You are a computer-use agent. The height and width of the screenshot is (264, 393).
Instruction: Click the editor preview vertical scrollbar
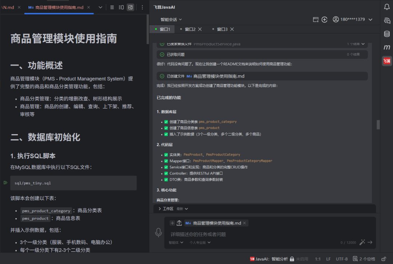(148, 29)
